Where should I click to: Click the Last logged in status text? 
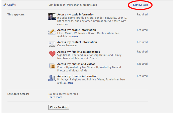pos(73,5)
